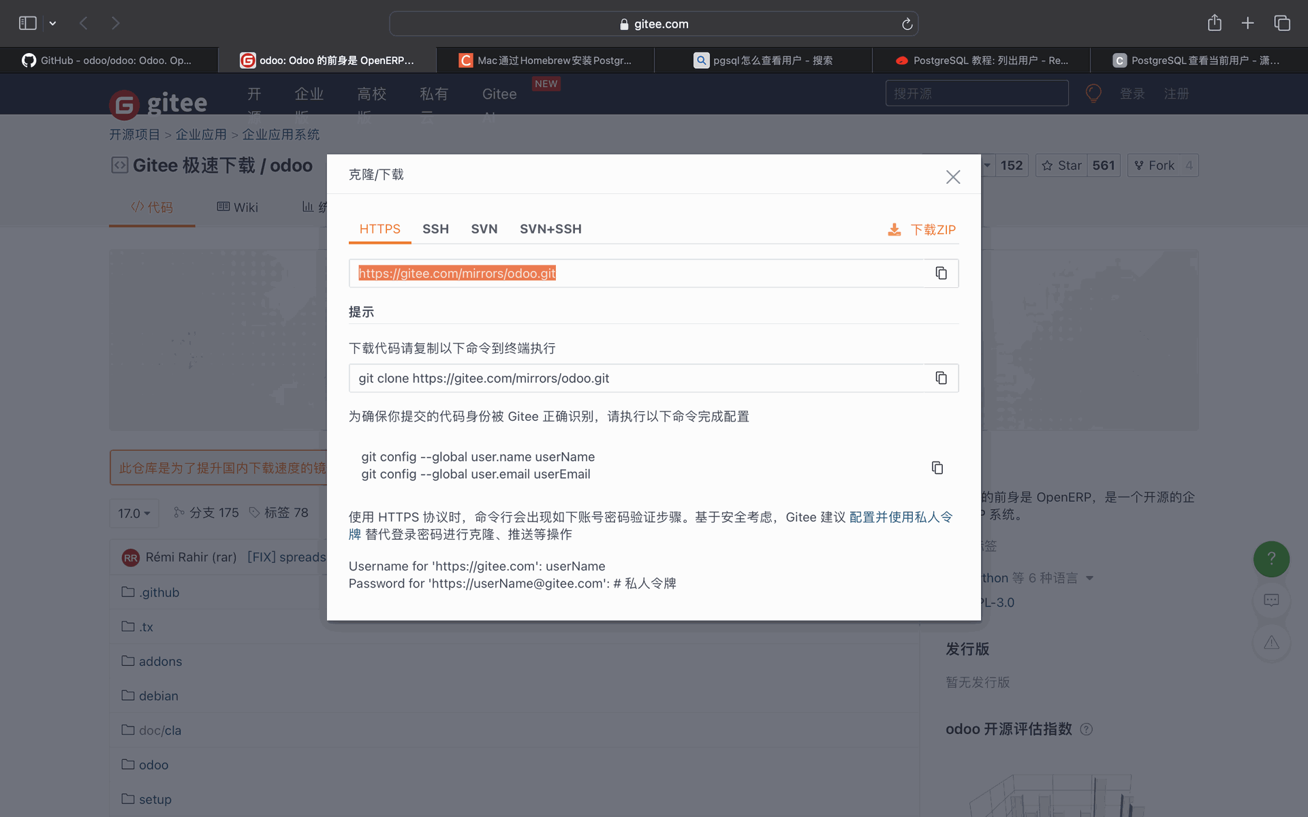Click 标签 78 tags link
This screenshot has height=817, width=1308.
coord(279,513)
